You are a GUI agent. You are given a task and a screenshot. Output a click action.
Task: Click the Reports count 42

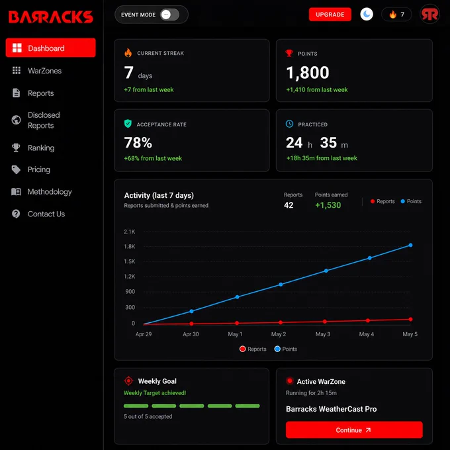coord(289,205)
